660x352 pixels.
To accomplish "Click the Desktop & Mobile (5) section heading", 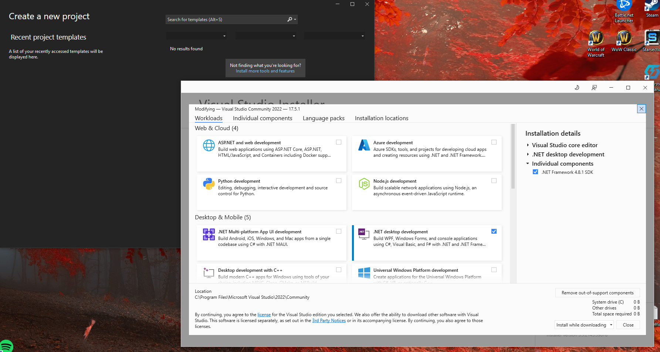I will point(223,217).
